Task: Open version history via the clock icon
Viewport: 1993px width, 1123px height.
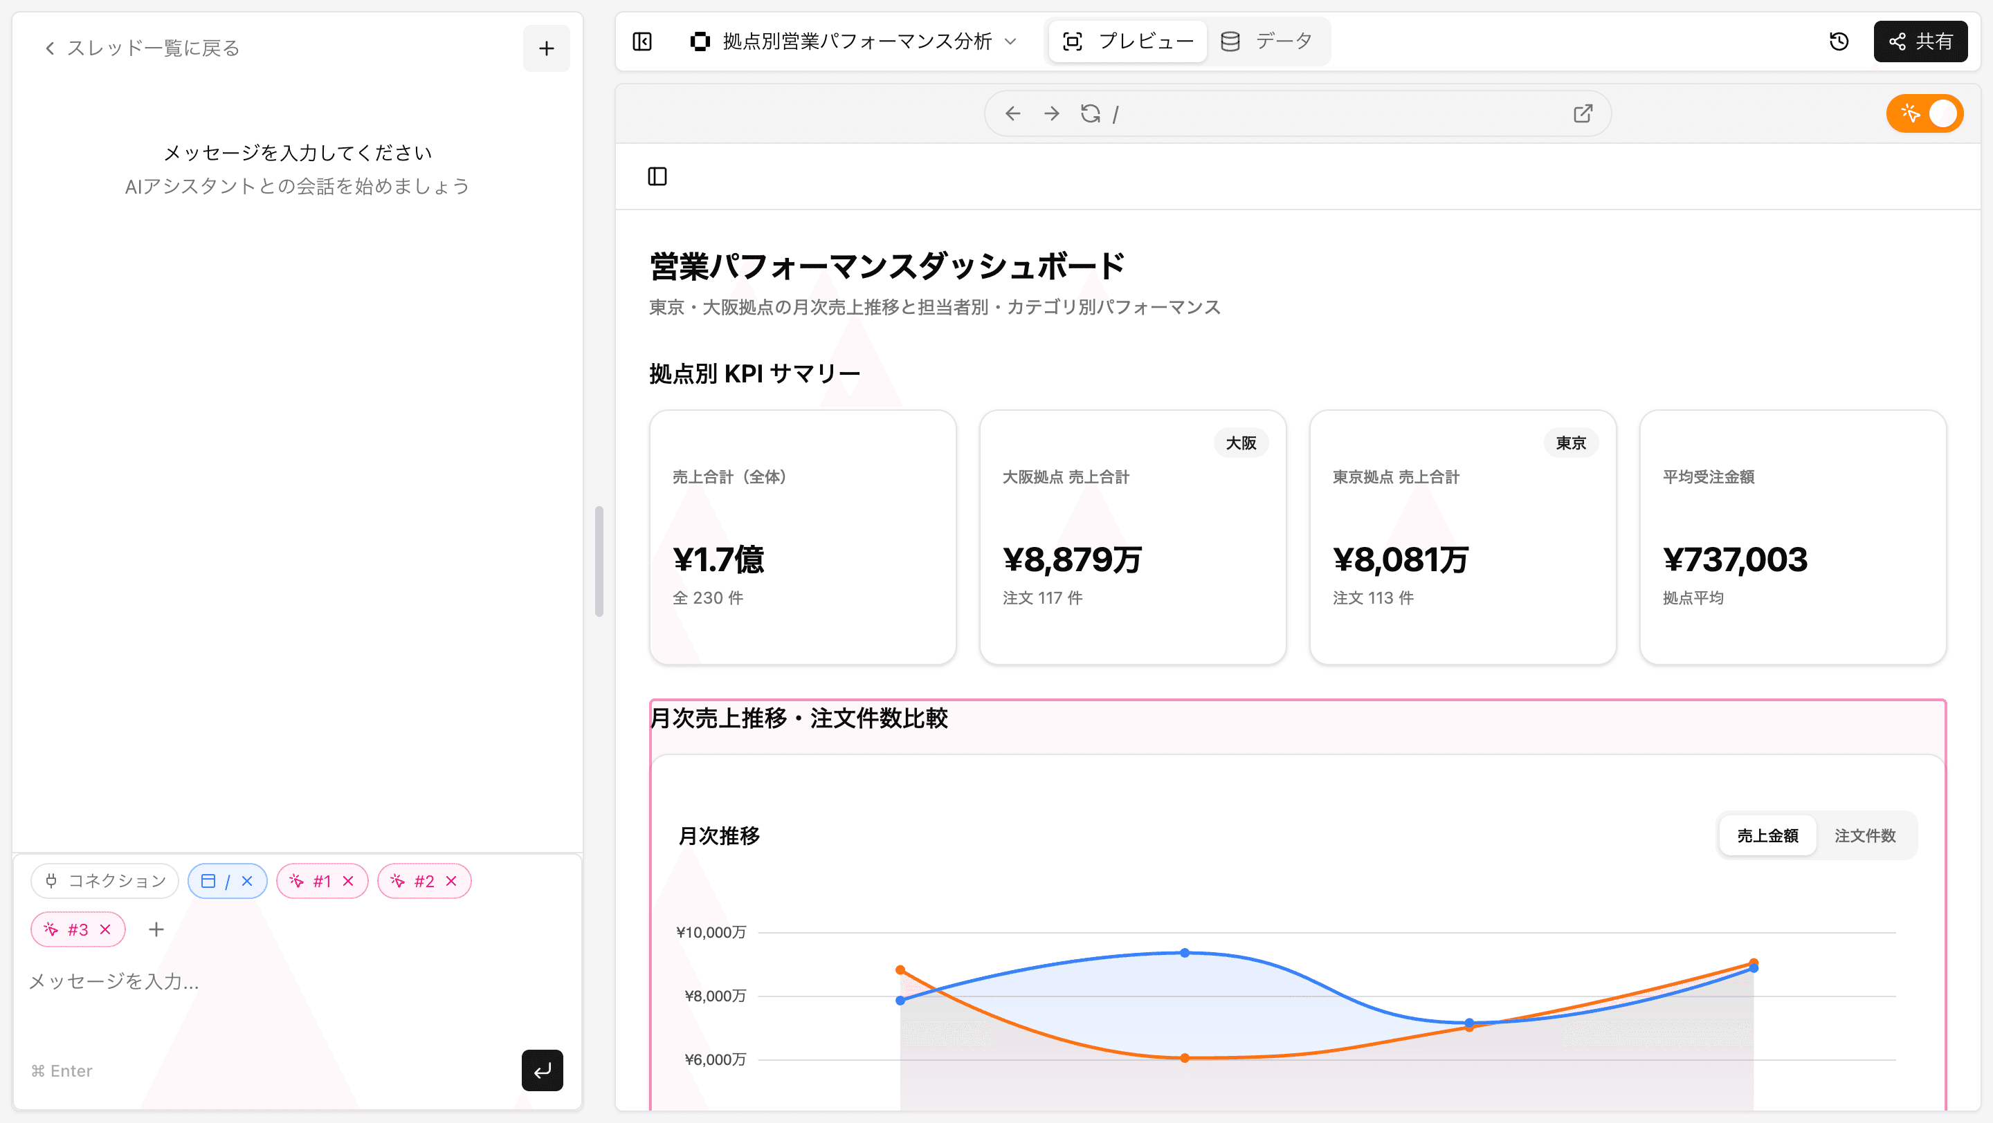Action: 1839,41
